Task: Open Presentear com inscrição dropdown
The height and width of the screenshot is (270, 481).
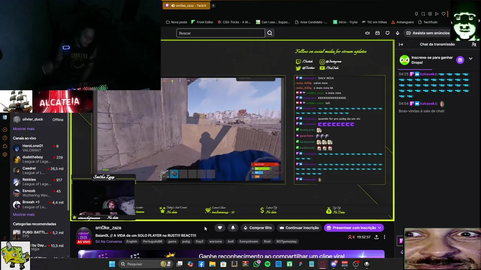Action: pos(354,228)
